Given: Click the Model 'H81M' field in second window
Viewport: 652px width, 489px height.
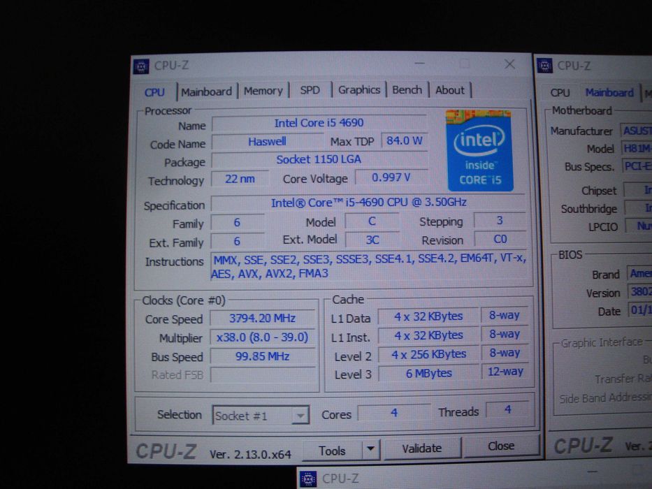Looking at the screenshot, I should pos(636,148).
